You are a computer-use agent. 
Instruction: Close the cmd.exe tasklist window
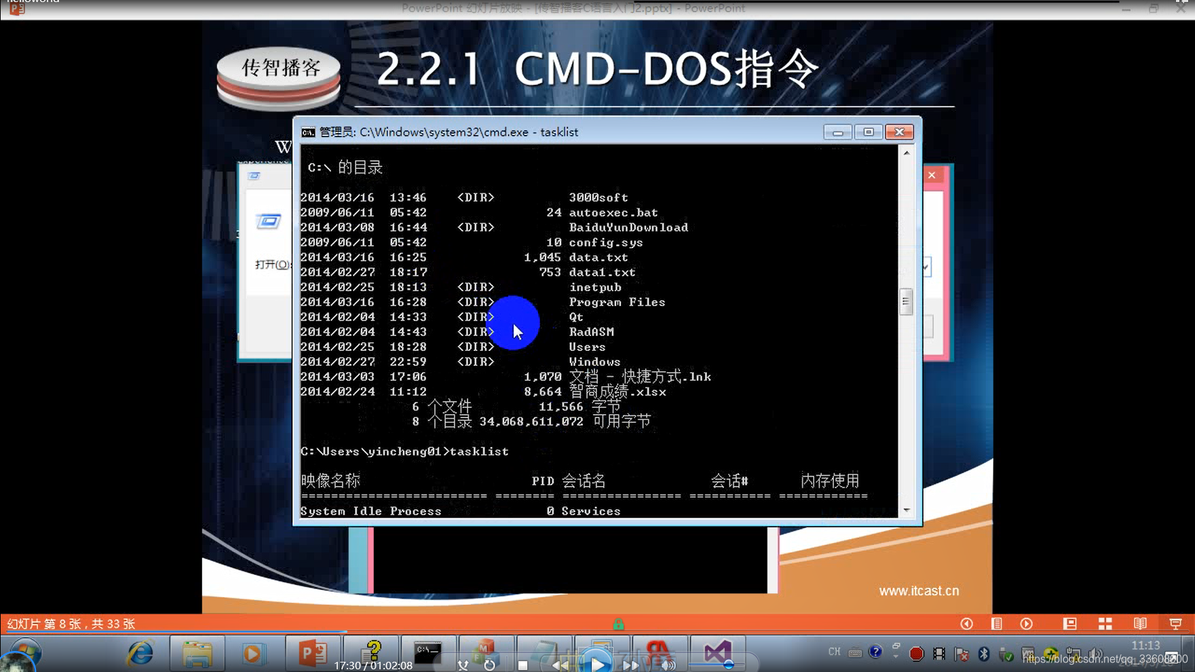[899, 132]
